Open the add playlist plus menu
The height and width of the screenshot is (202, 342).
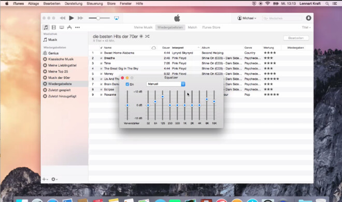[x=45, y=179]
